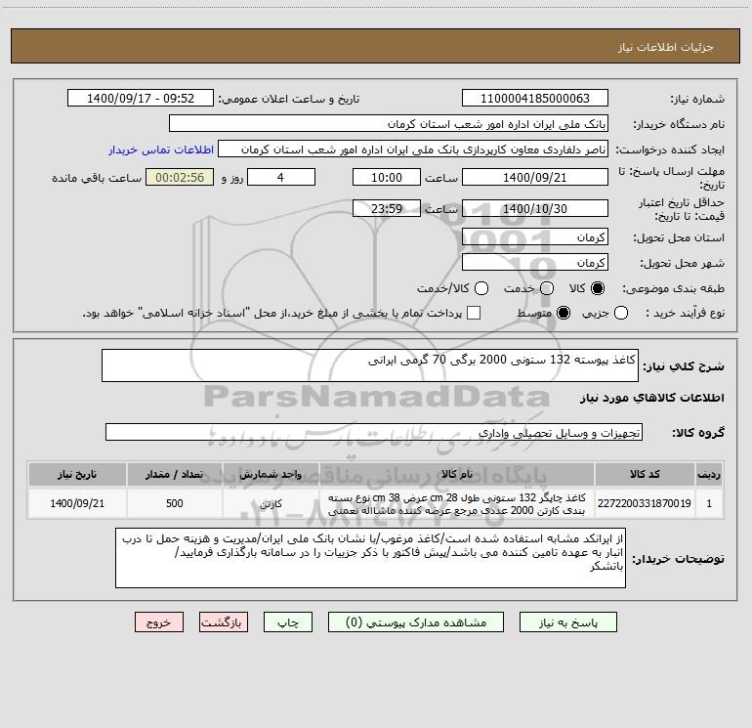The image size is (752, 728).
Task: Click the نام کالا column header
Action: tap(457, 474)
